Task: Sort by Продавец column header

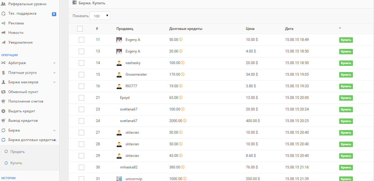Action: pos(125,29)
